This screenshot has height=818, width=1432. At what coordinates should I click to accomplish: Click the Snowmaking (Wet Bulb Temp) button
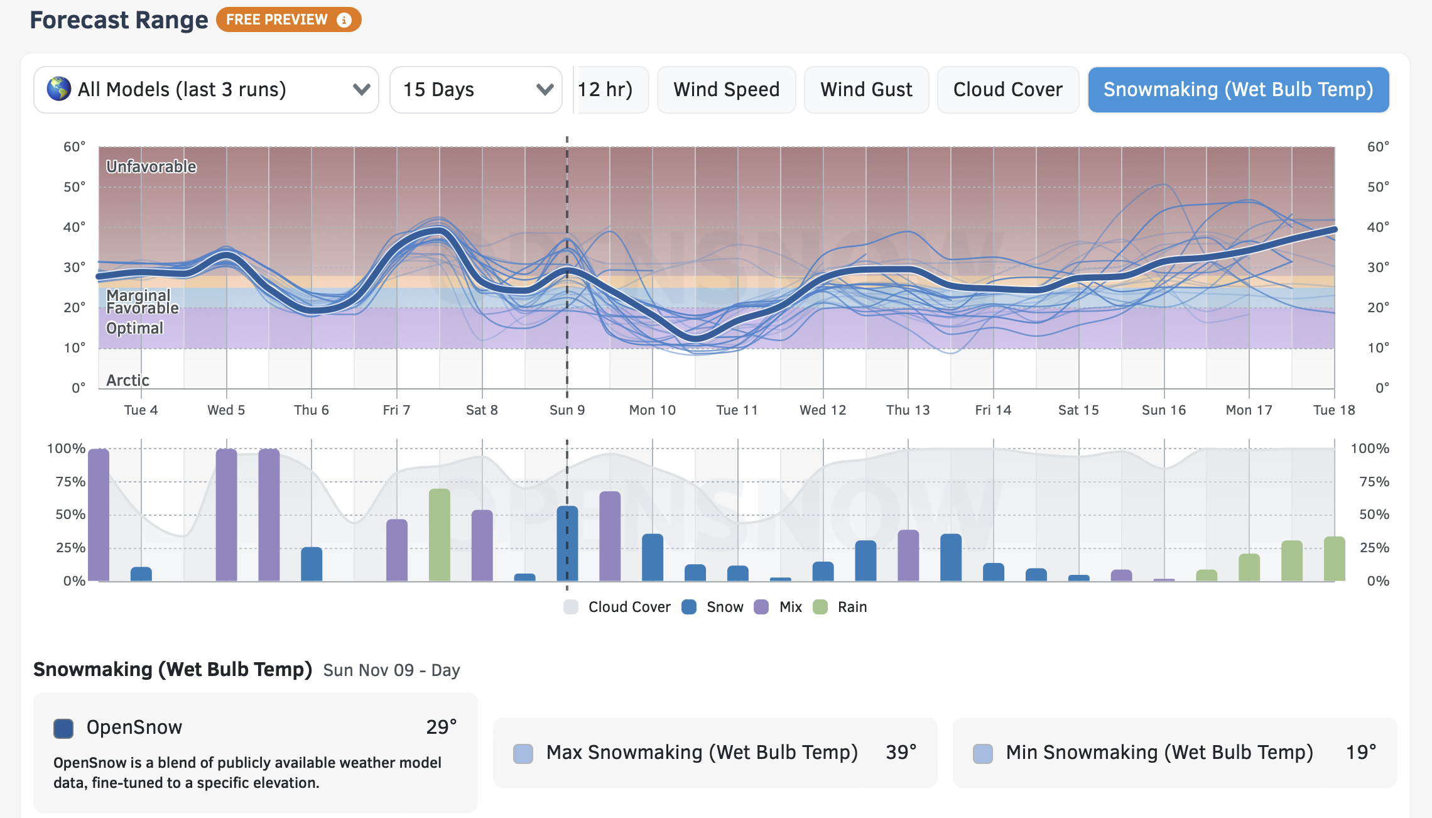click(1238, 90)
